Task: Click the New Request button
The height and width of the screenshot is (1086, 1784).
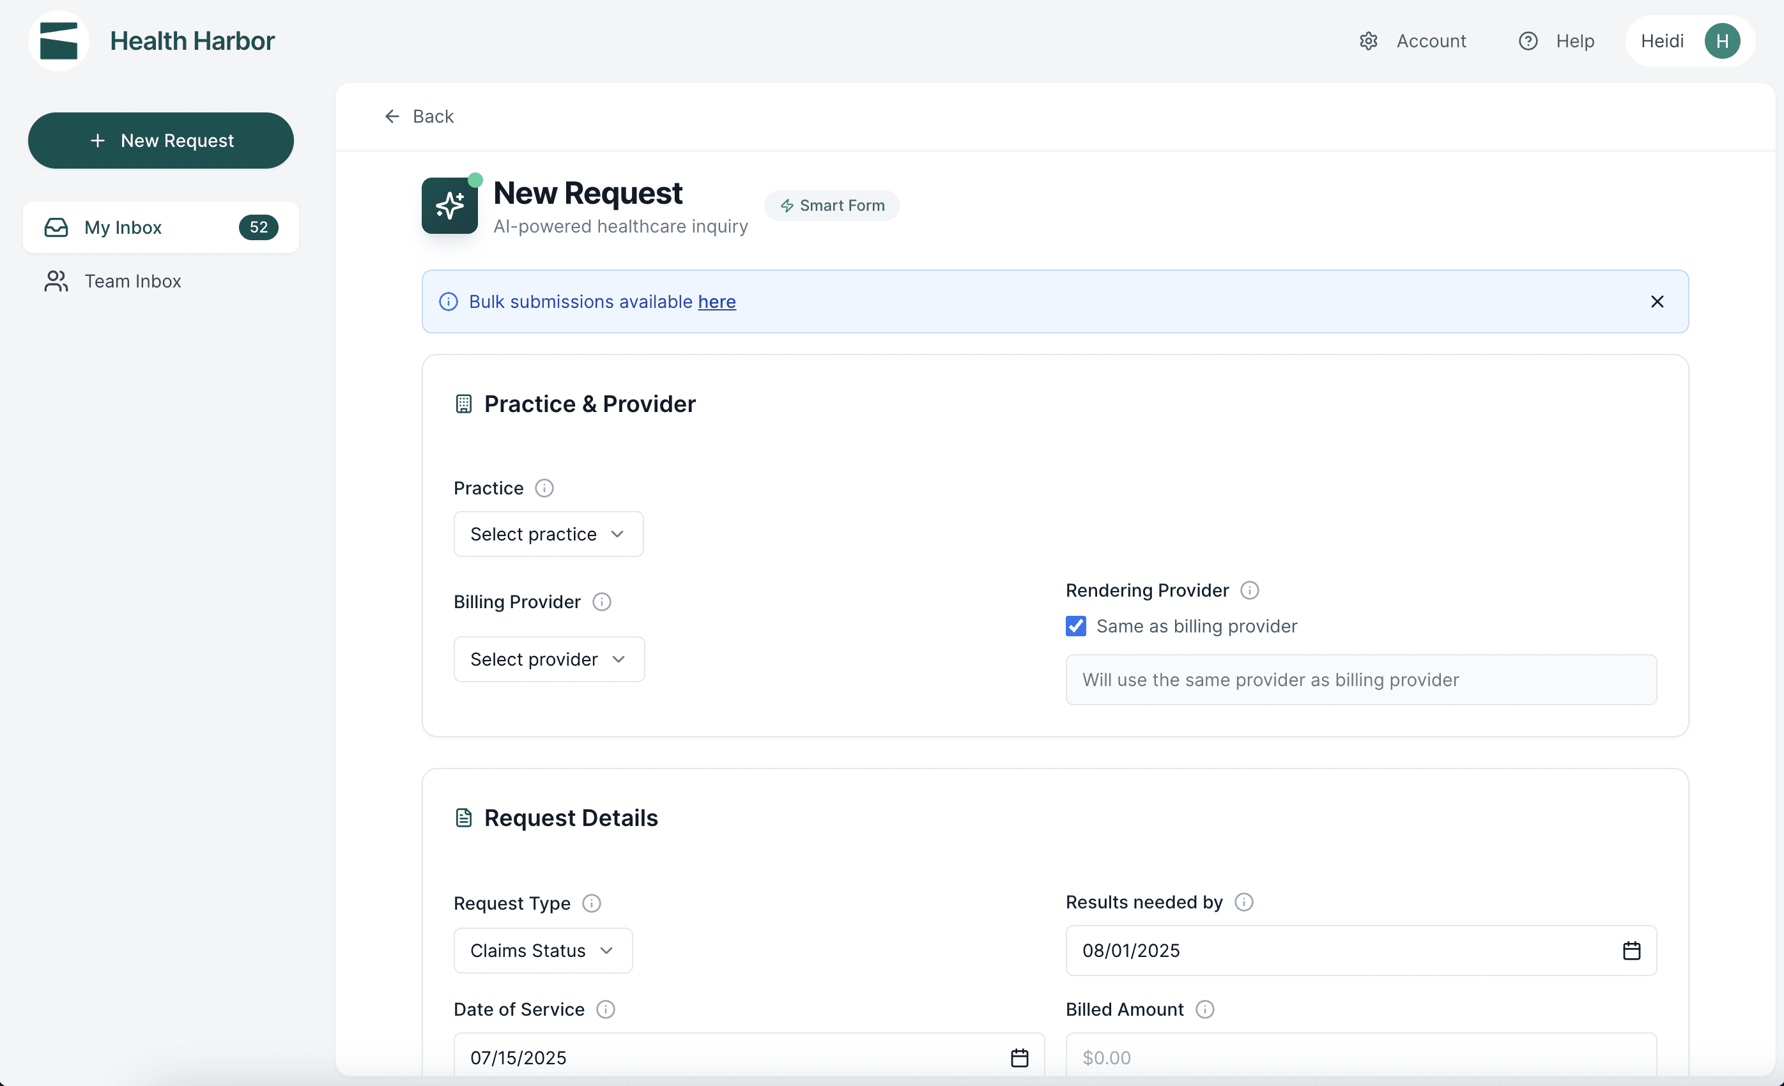Action: pos(161,141)
